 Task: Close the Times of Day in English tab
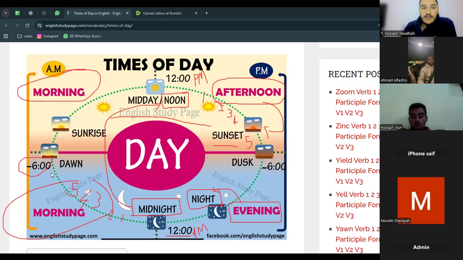tap(127, 13)
